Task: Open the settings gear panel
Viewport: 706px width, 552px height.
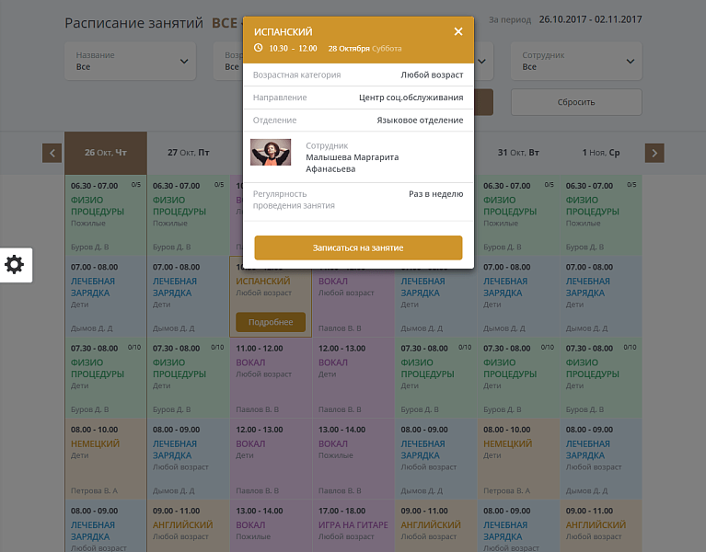Action: (x=15, y=265)
